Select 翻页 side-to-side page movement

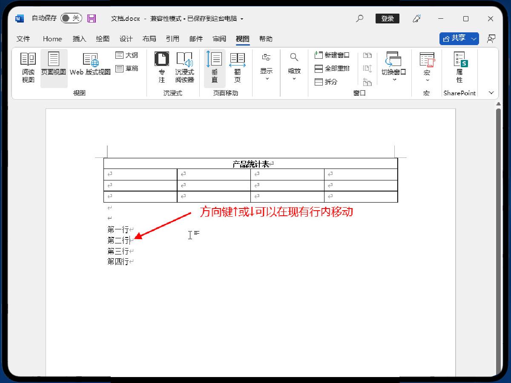tap(237, 67)
